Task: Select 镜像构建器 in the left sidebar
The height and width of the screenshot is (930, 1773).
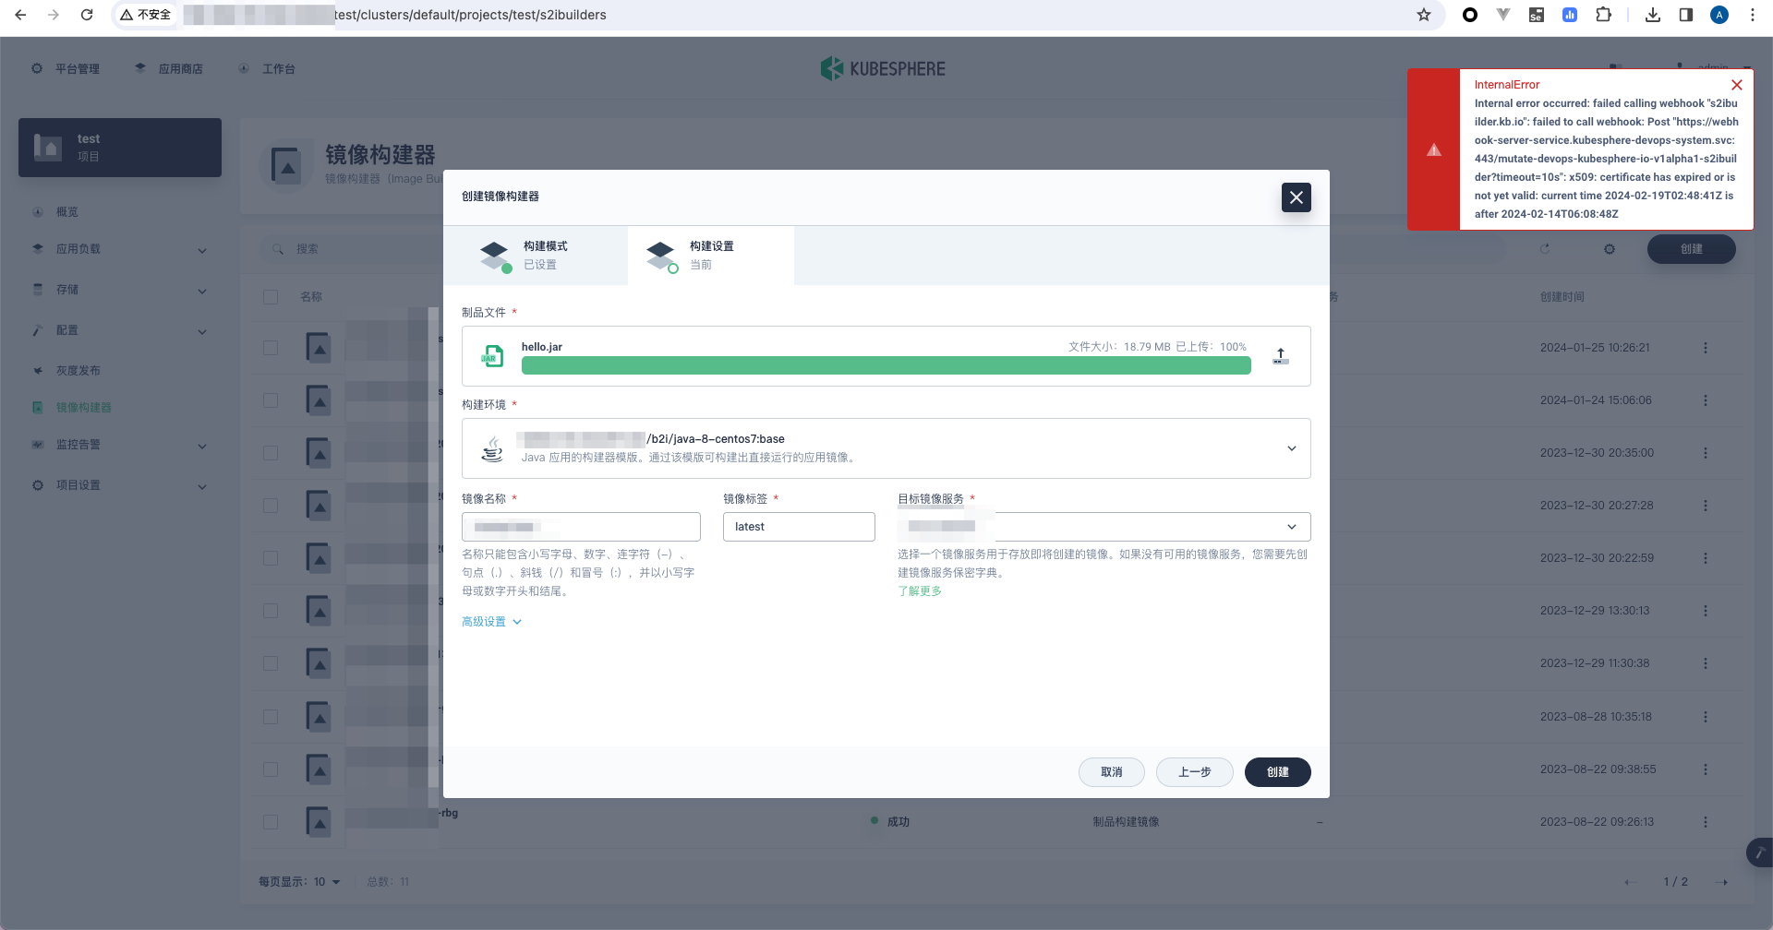Action: (x=85, y=407)
